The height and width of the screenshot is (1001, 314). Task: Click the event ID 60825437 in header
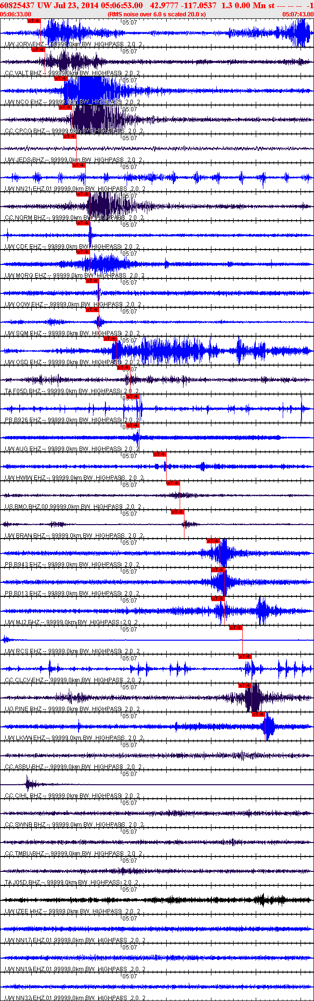[x=17, y=5]
